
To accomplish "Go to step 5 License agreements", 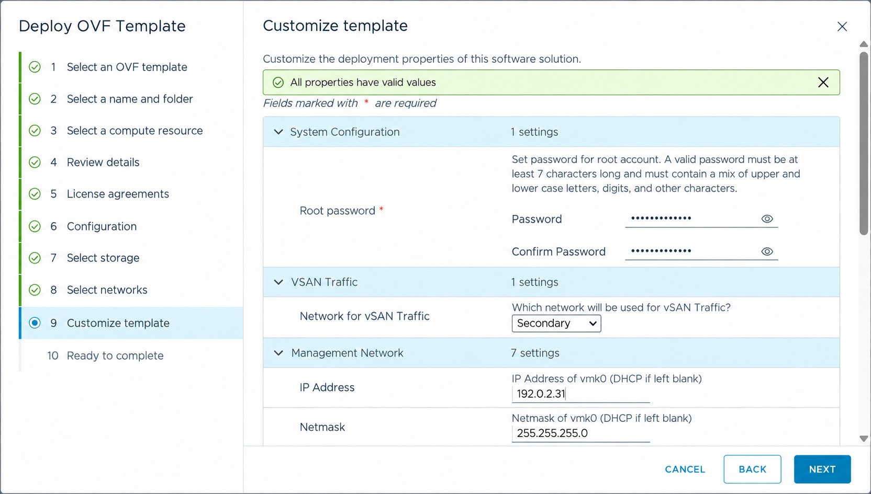I will (x=118, y=194).
